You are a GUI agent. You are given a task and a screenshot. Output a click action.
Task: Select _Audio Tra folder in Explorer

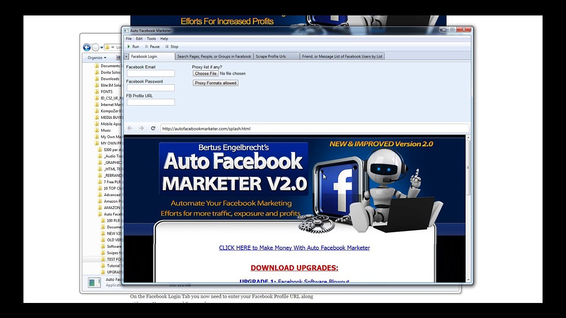[x=110, y=156]
